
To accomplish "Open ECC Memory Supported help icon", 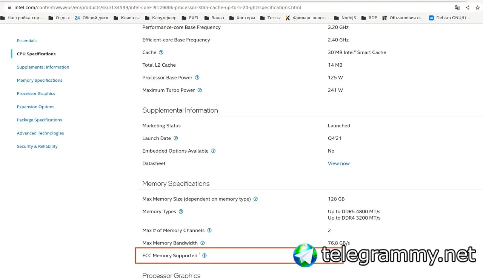I will point(205,255).
